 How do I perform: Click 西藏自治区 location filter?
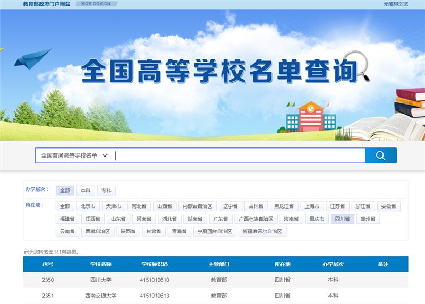(98, 231)
